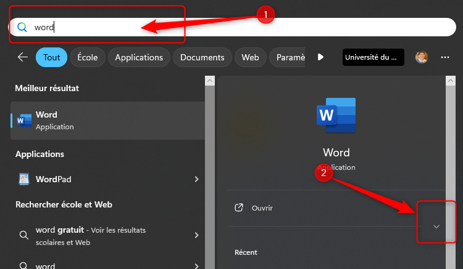The height and width of the screenshot is (269, 463).
Task: Select the Tout filter tab
Action: click(x=51, y=57)
